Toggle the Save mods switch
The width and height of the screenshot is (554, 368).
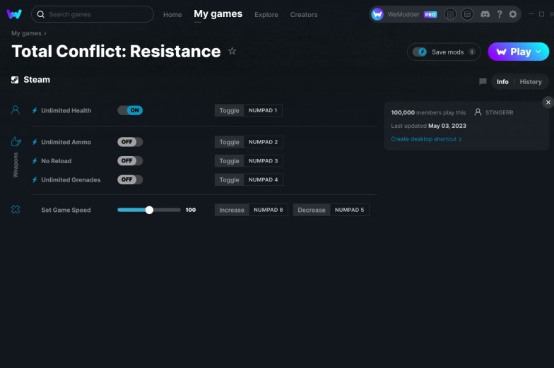420,52
